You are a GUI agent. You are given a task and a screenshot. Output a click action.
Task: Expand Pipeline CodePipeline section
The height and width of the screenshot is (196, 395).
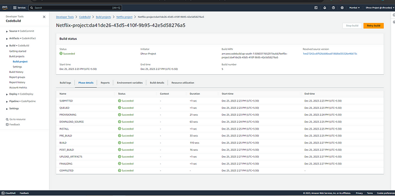[7, 101]
